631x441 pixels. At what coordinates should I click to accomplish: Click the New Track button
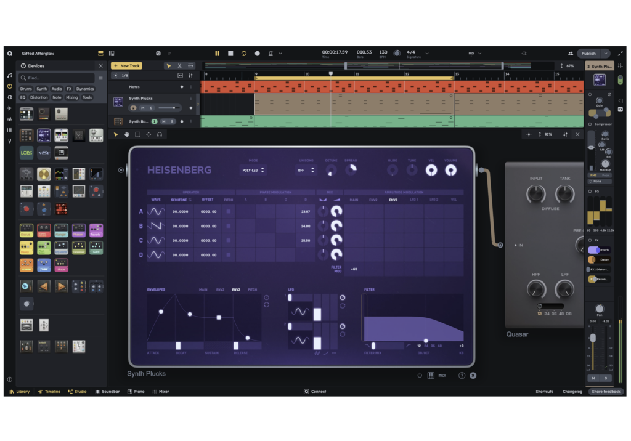coord(126,65)
